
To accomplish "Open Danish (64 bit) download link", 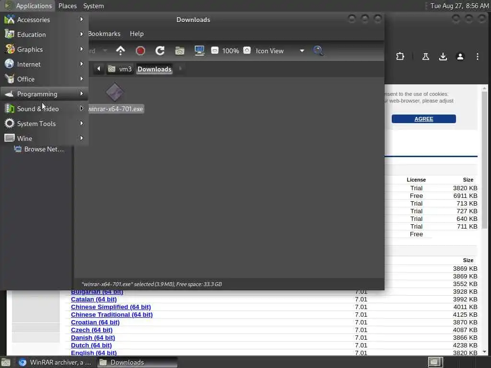I will pos(93,338).
